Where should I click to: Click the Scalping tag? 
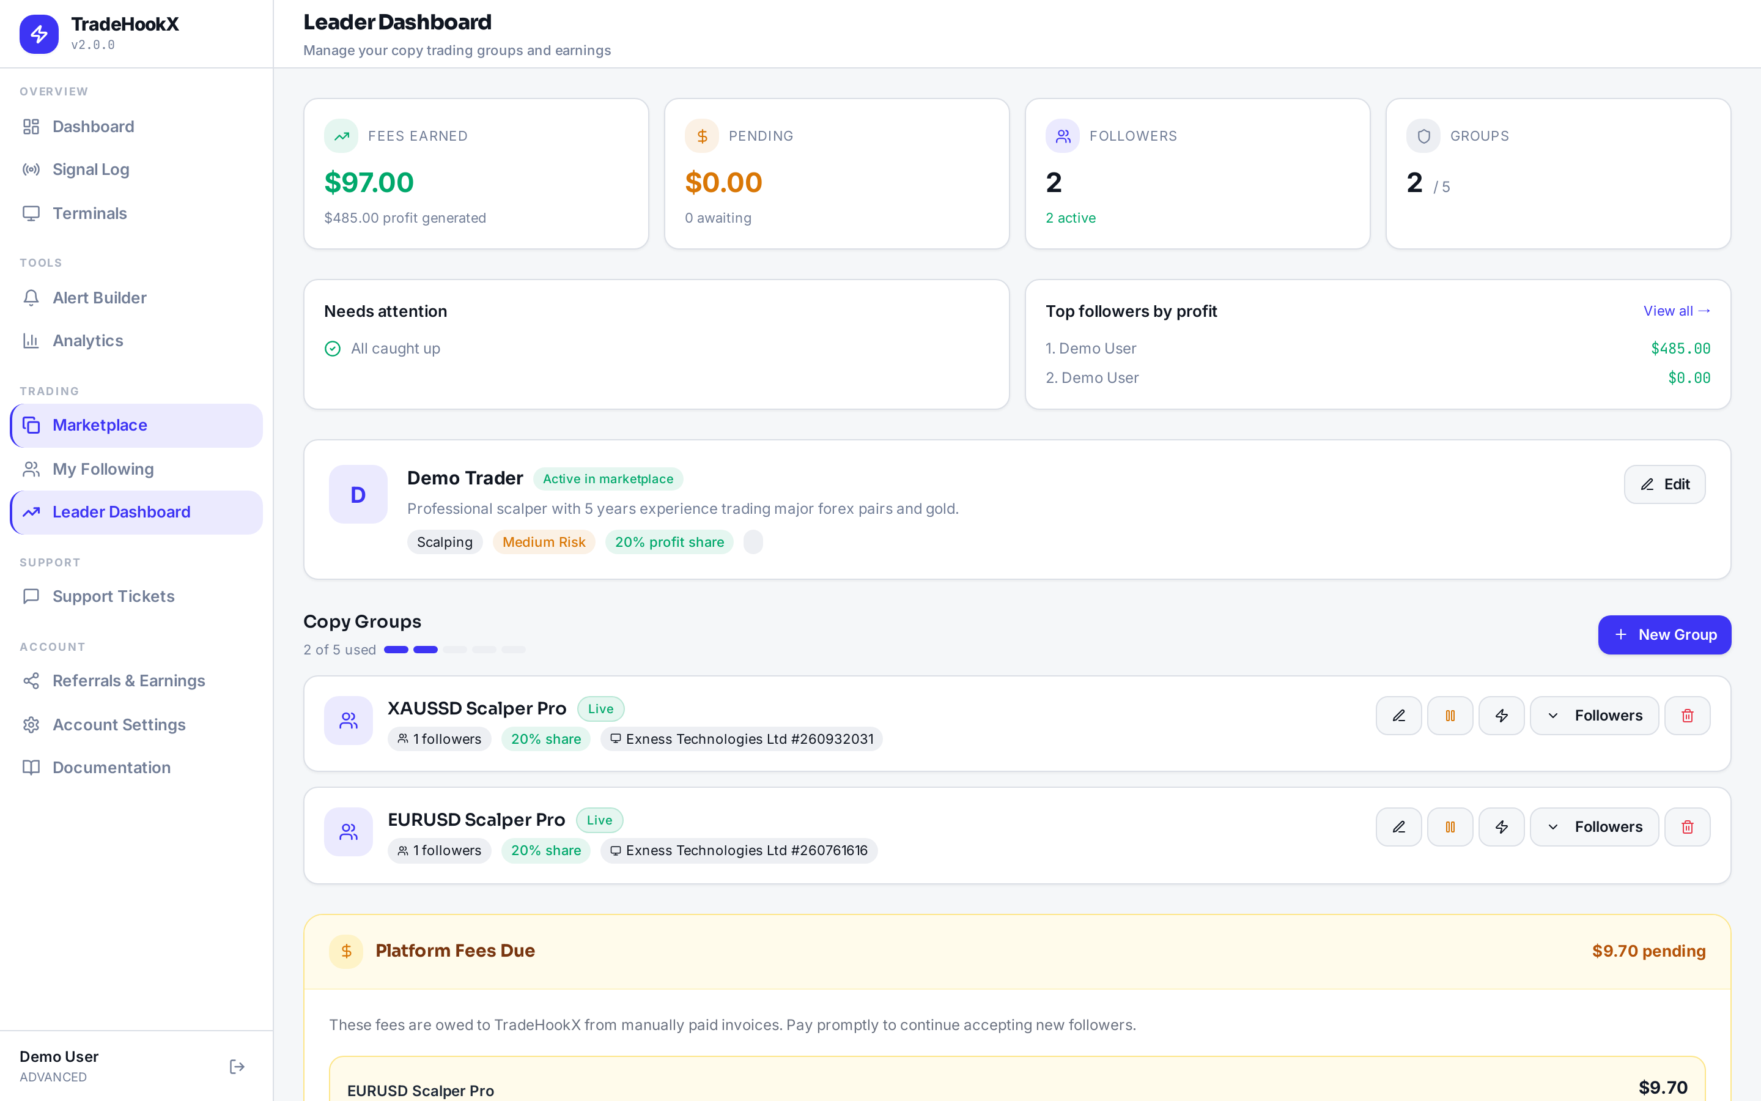coord(445,542)
